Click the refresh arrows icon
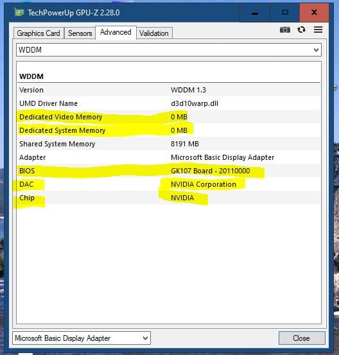The image size is (339, 355). pyautogui.click(x=301, y=30)
